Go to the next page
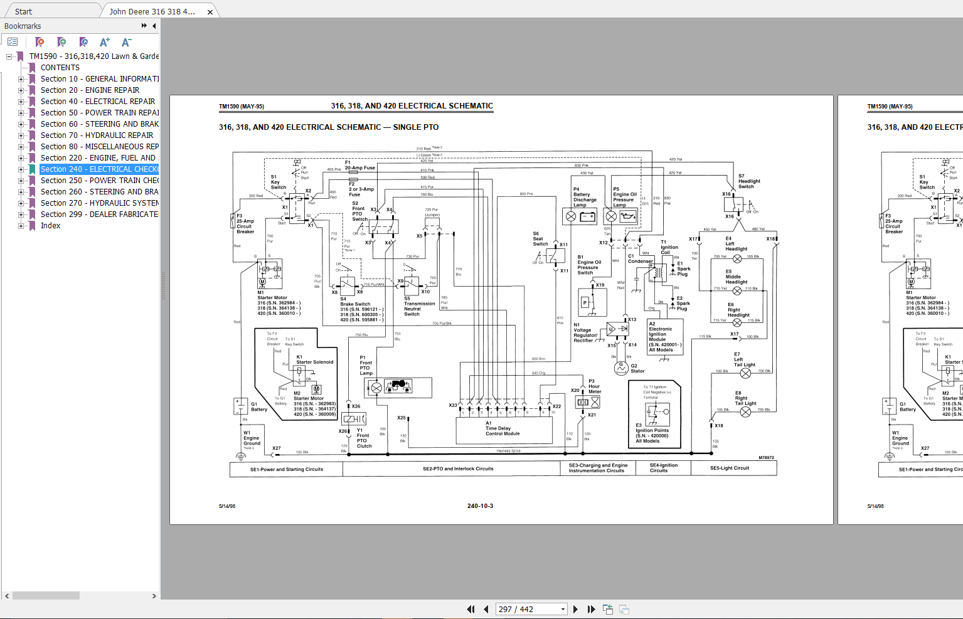Screen dimensions: 963x619 [575, 609]
